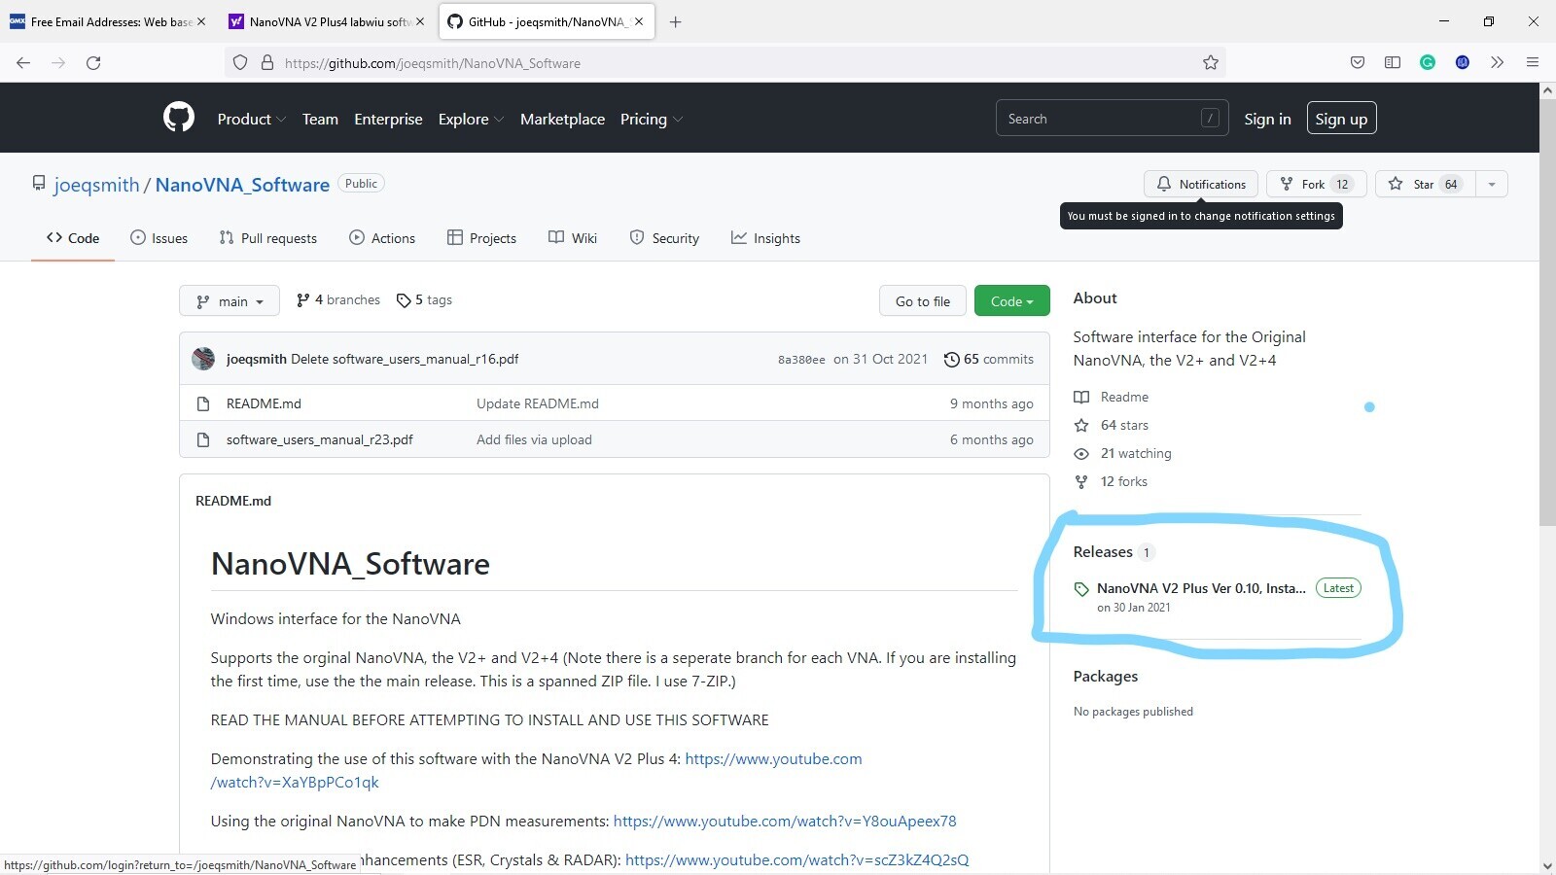This screenshot has width=1556, height=875.
Task: Expand the green Code dropdown button
Action: coord(1011,301)
